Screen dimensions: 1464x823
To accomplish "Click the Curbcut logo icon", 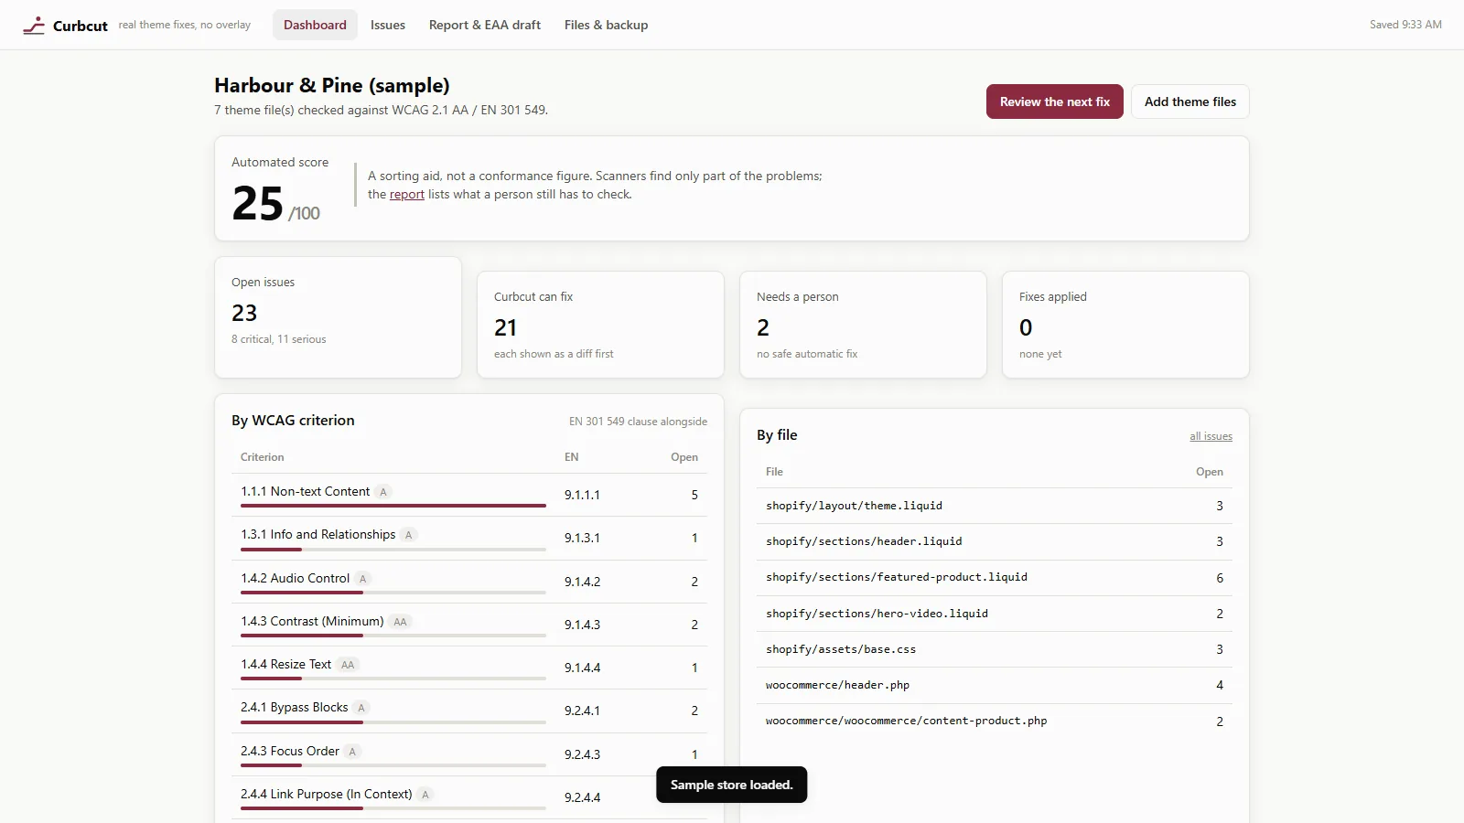I will pyautogui.click(x=34, y=26).
